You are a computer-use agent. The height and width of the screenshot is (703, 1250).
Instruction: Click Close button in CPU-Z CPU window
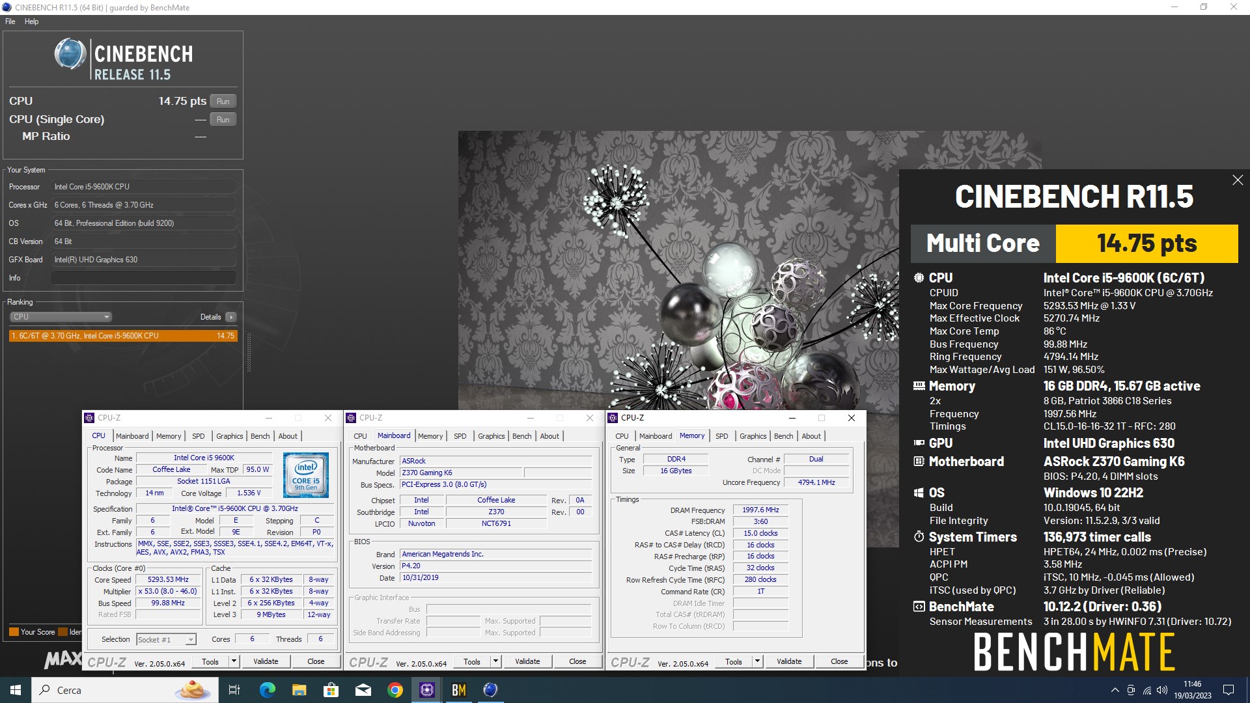click(316, 661)
